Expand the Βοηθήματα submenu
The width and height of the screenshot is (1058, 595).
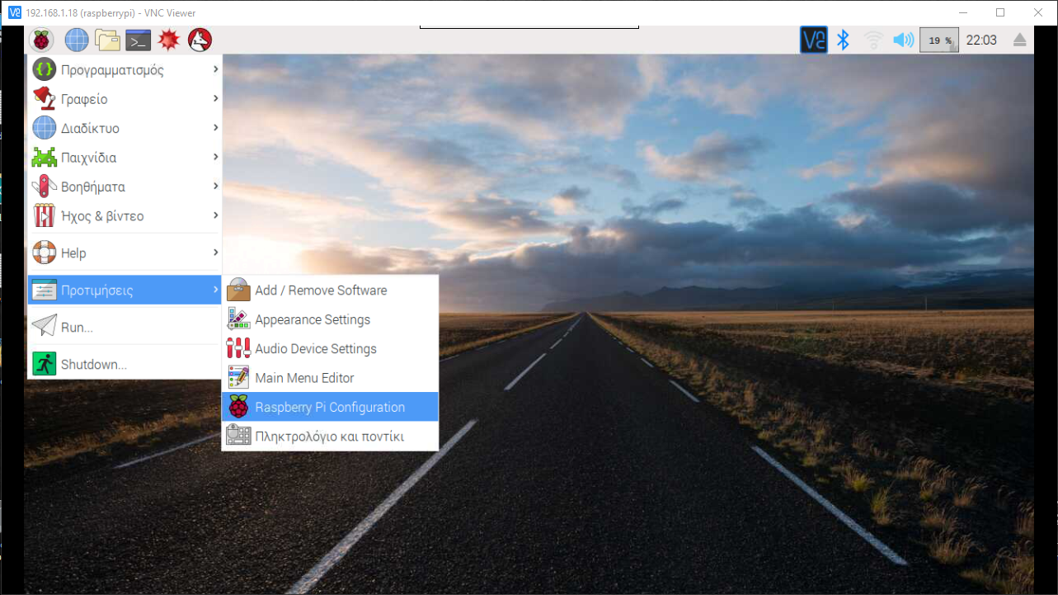[125, 187]
